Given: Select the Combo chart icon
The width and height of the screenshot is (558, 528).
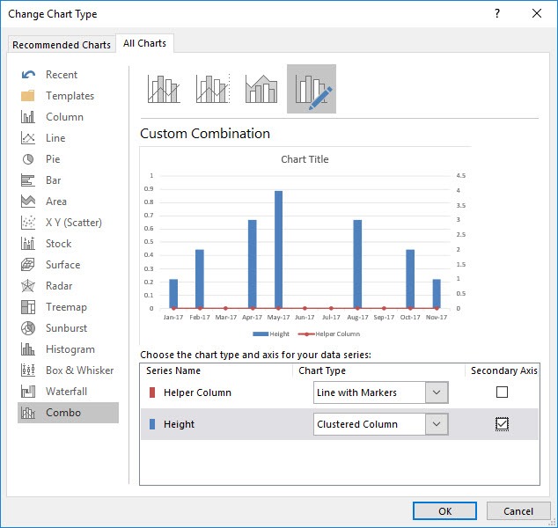Looking at the screenshot, I should point(28,413).
